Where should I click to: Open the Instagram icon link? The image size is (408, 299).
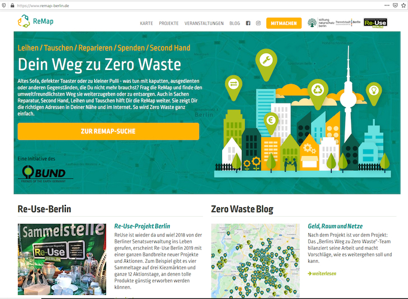258,23
